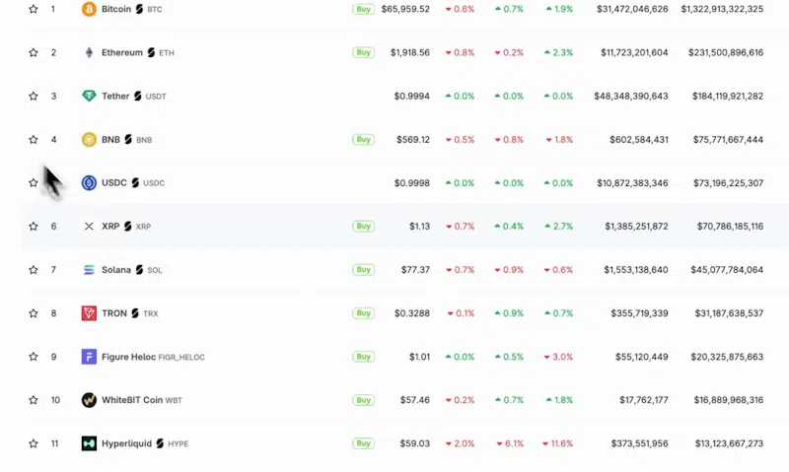Open the Solana coin page link
The height and width of the screenshot is (472, 789).
[x=116, y=270]
